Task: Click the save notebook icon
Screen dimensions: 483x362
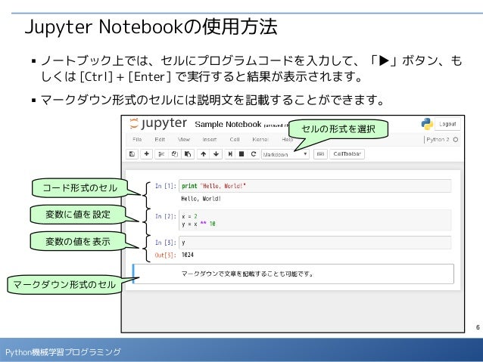Action: point(132,154)
